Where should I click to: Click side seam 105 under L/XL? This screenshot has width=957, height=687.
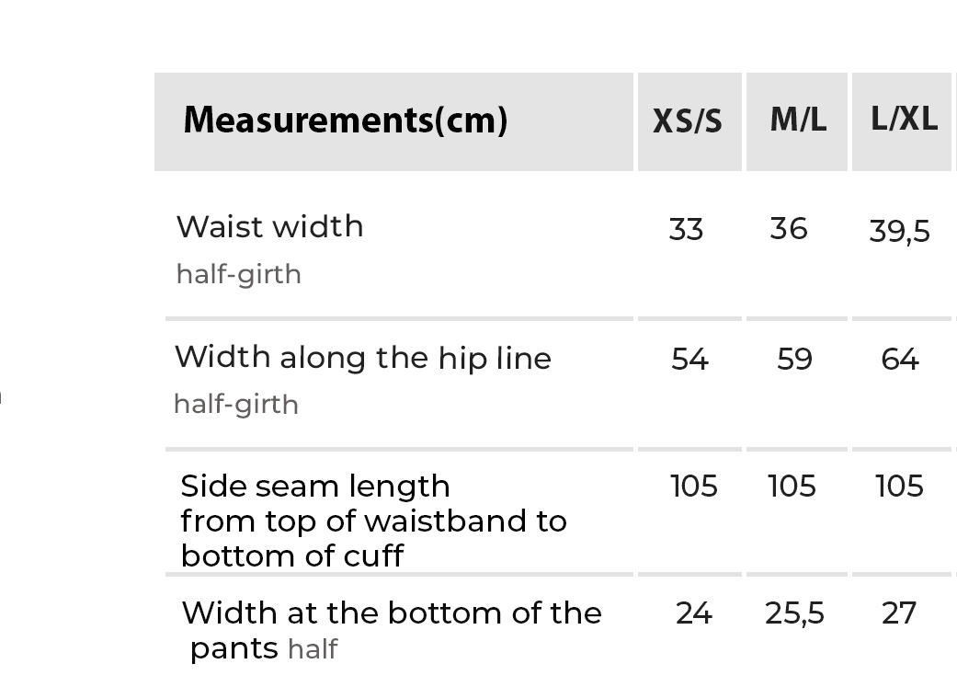pos(899,486)
